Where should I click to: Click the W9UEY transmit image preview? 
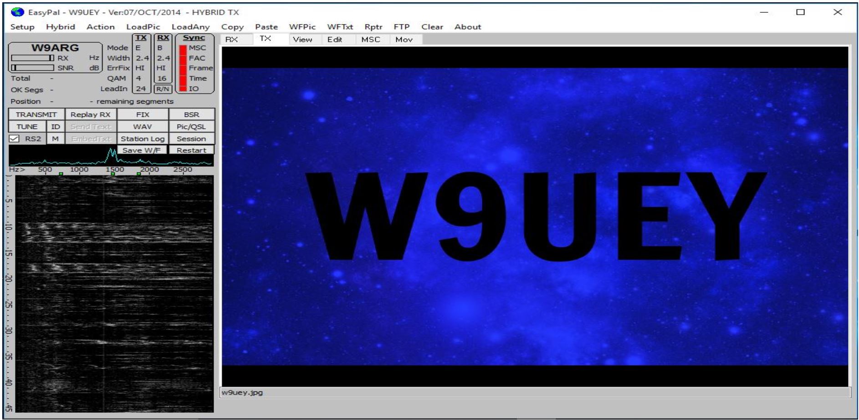pos(535,216)
